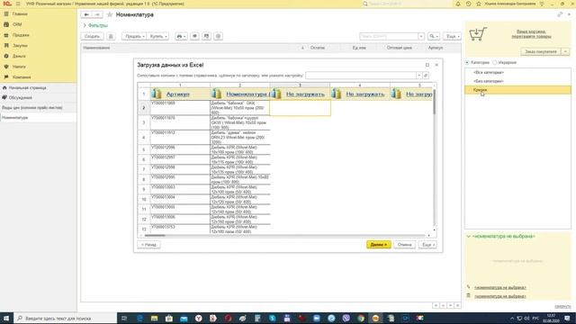Image resolution: width=576 pixels, height=324 pixels.
Task: Click the Далее button
Action: click(x=378, y=245)
